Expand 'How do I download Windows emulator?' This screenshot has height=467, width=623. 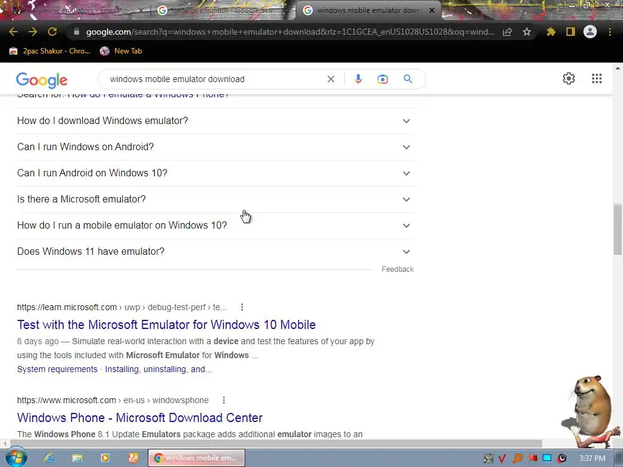215,121
